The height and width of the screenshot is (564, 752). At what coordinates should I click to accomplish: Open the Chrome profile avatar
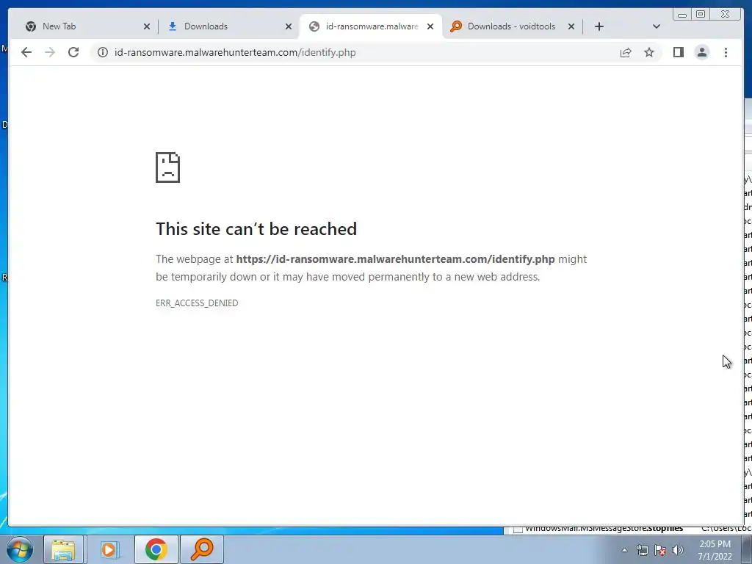coord(701,52)
